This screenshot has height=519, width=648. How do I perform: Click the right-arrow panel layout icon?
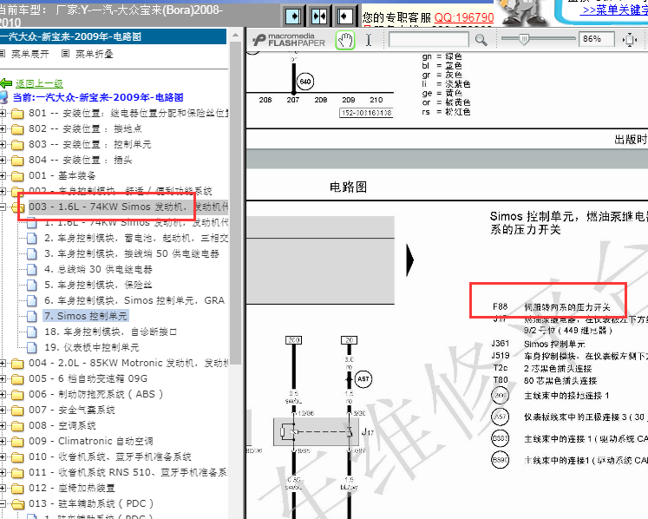point(293,16)
